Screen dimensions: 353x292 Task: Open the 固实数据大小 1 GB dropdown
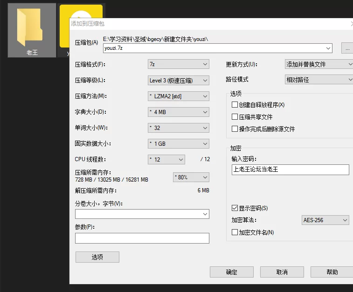tap(179, 143)
